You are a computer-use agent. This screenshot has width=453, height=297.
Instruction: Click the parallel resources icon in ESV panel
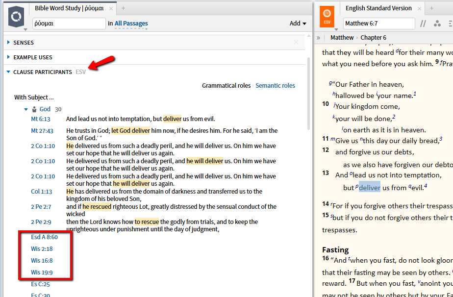click(x=423, y=24)
